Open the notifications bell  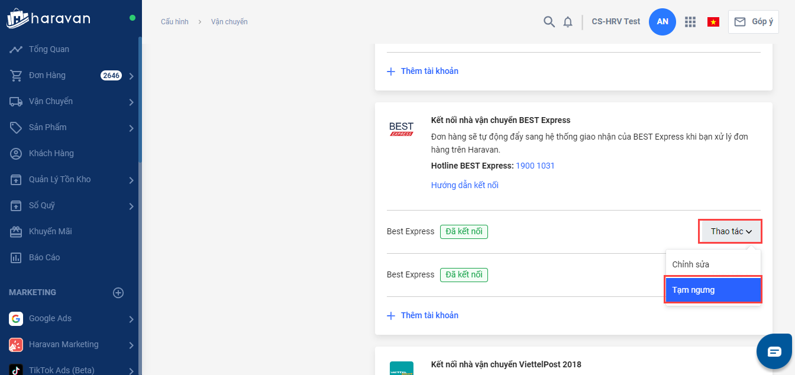[x=568, y=22]
